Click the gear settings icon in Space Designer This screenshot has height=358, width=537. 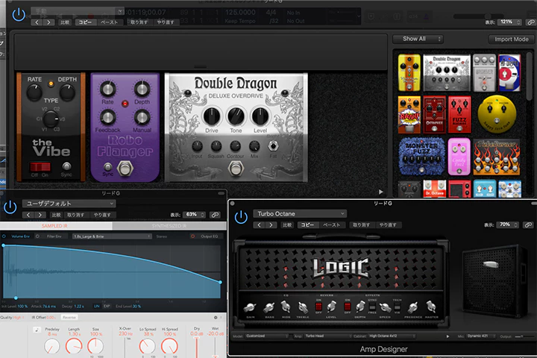coord(216,318)
